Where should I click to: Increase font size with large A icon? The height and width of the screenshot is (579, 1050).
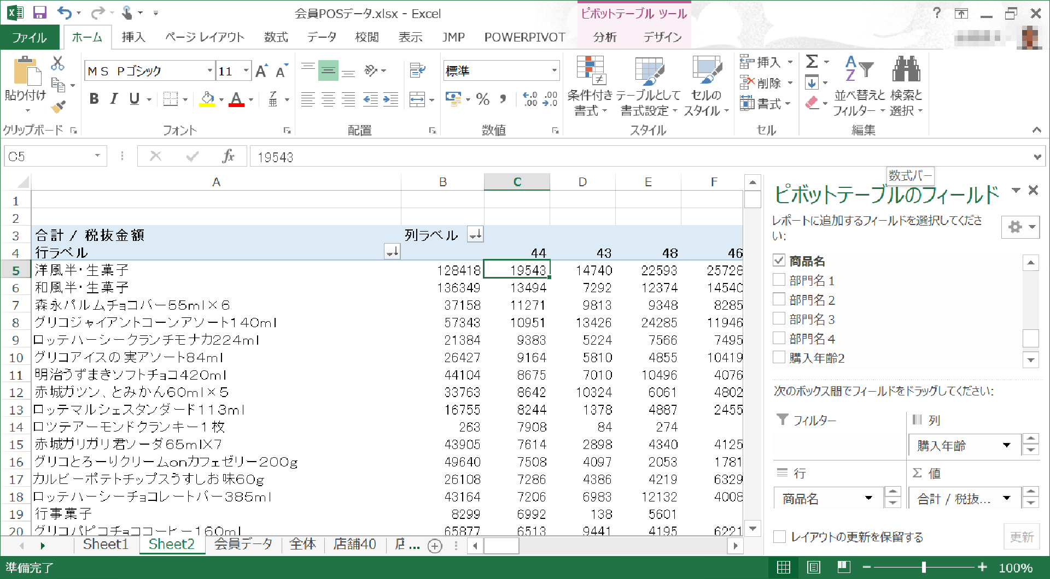[x=261, y=71]
